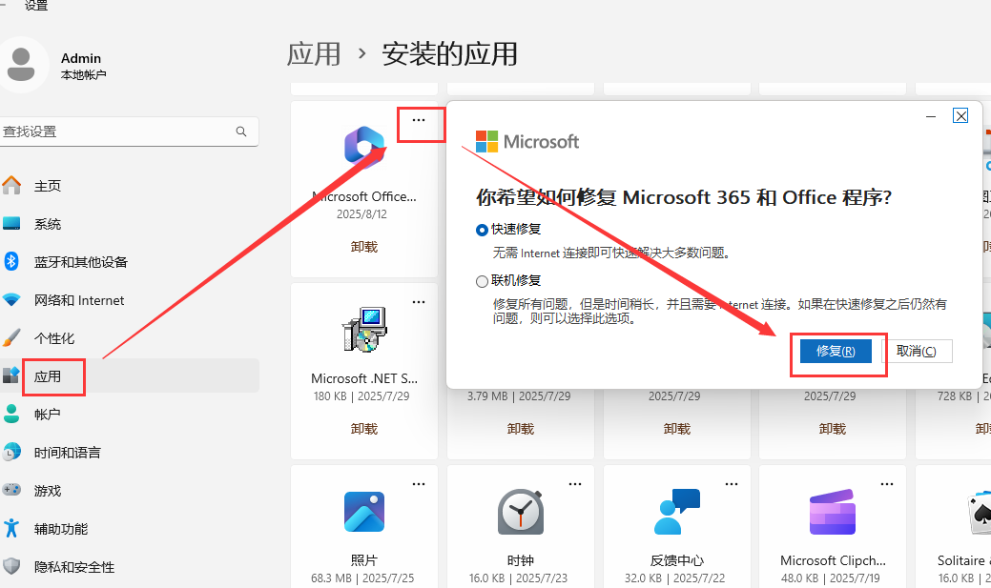The image size is (991, 588).
Task: Minimize the Office repair dialog
Action: [931, 116]
